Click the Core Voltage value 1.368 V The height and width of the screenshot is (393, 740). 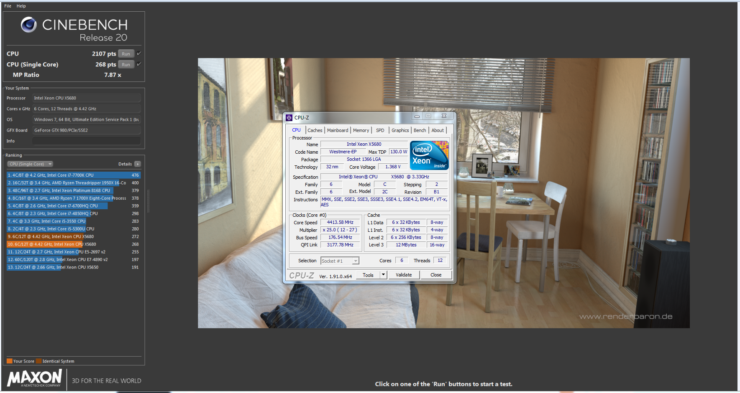pyautogui.click(x=393, y=167)
